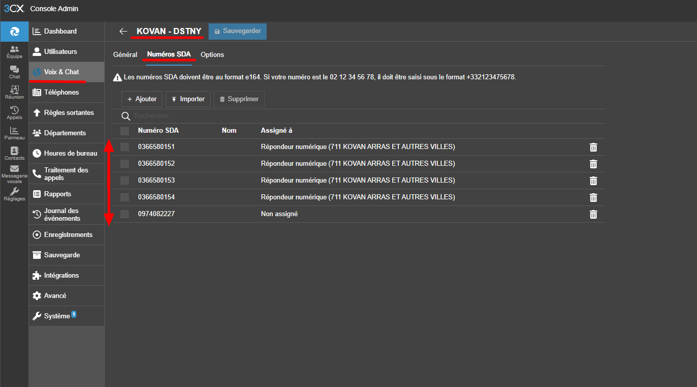Image resolution: width=697 pixels, height=387 pixels.
Task: Check the box for 0974082227
Action: [125, 214]
